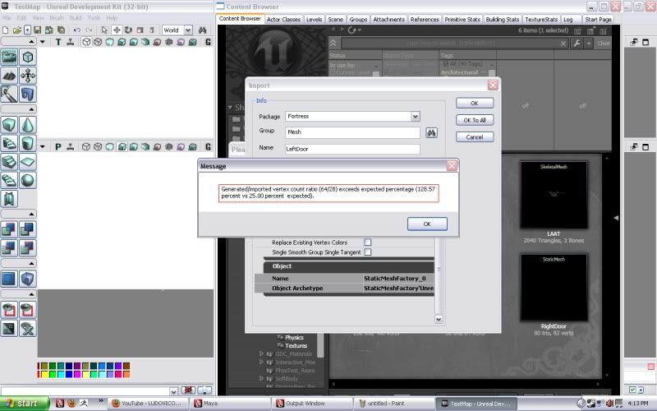Select the Texture Alignment Mode icon
This screenshot has width=657, height=411.
(28, 75)
